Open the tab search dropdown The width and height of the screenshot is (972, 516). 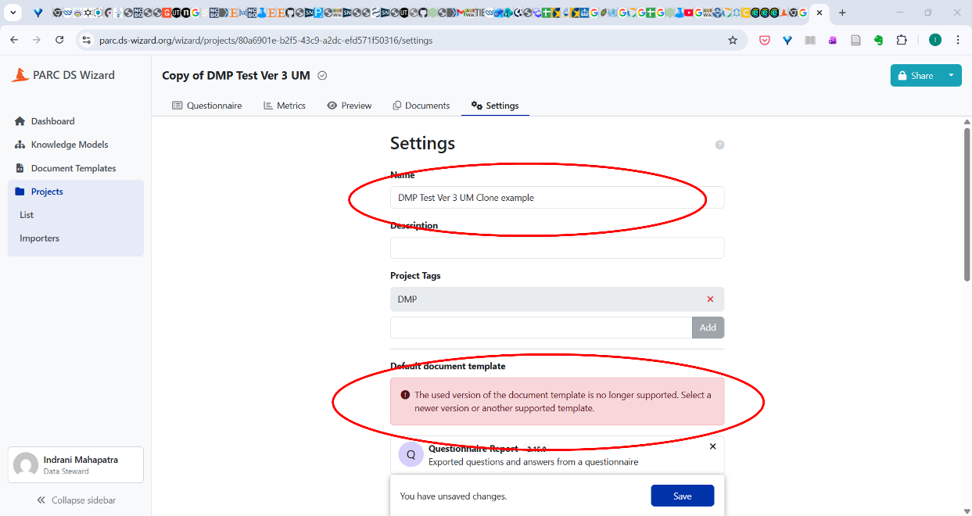click(x=13, y=13)
